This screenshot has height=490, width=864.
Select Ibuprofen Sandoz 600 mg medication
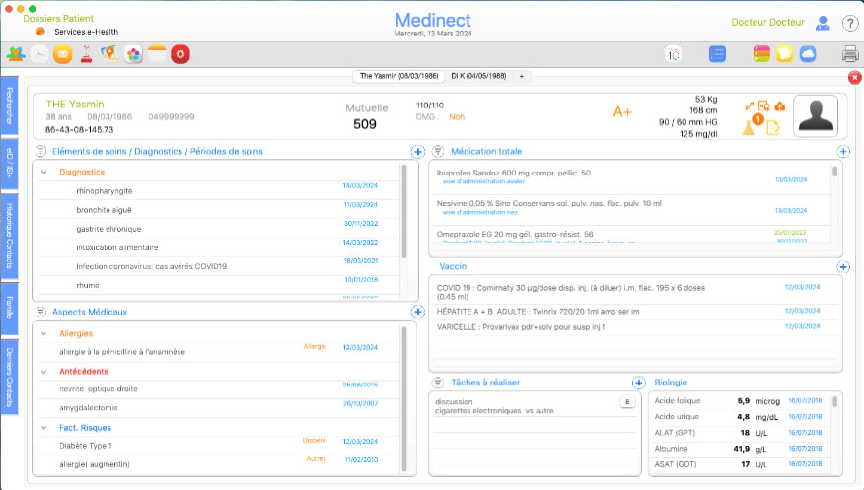tap(631, 178)
